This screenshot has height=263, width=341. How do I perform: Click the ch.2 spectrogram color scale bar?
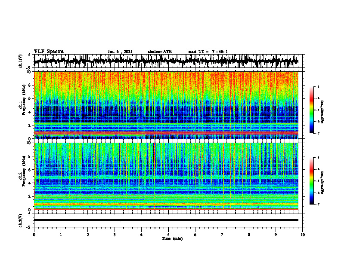point(312,181)
